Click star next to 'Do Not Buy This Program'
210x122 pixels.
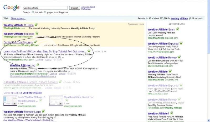pos(35,42)
